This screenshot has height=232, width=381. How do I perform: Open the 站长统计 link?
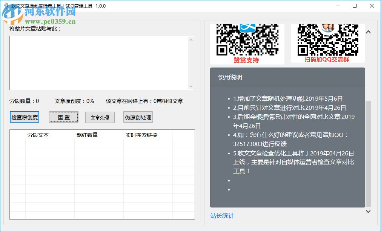coord(222,216)
